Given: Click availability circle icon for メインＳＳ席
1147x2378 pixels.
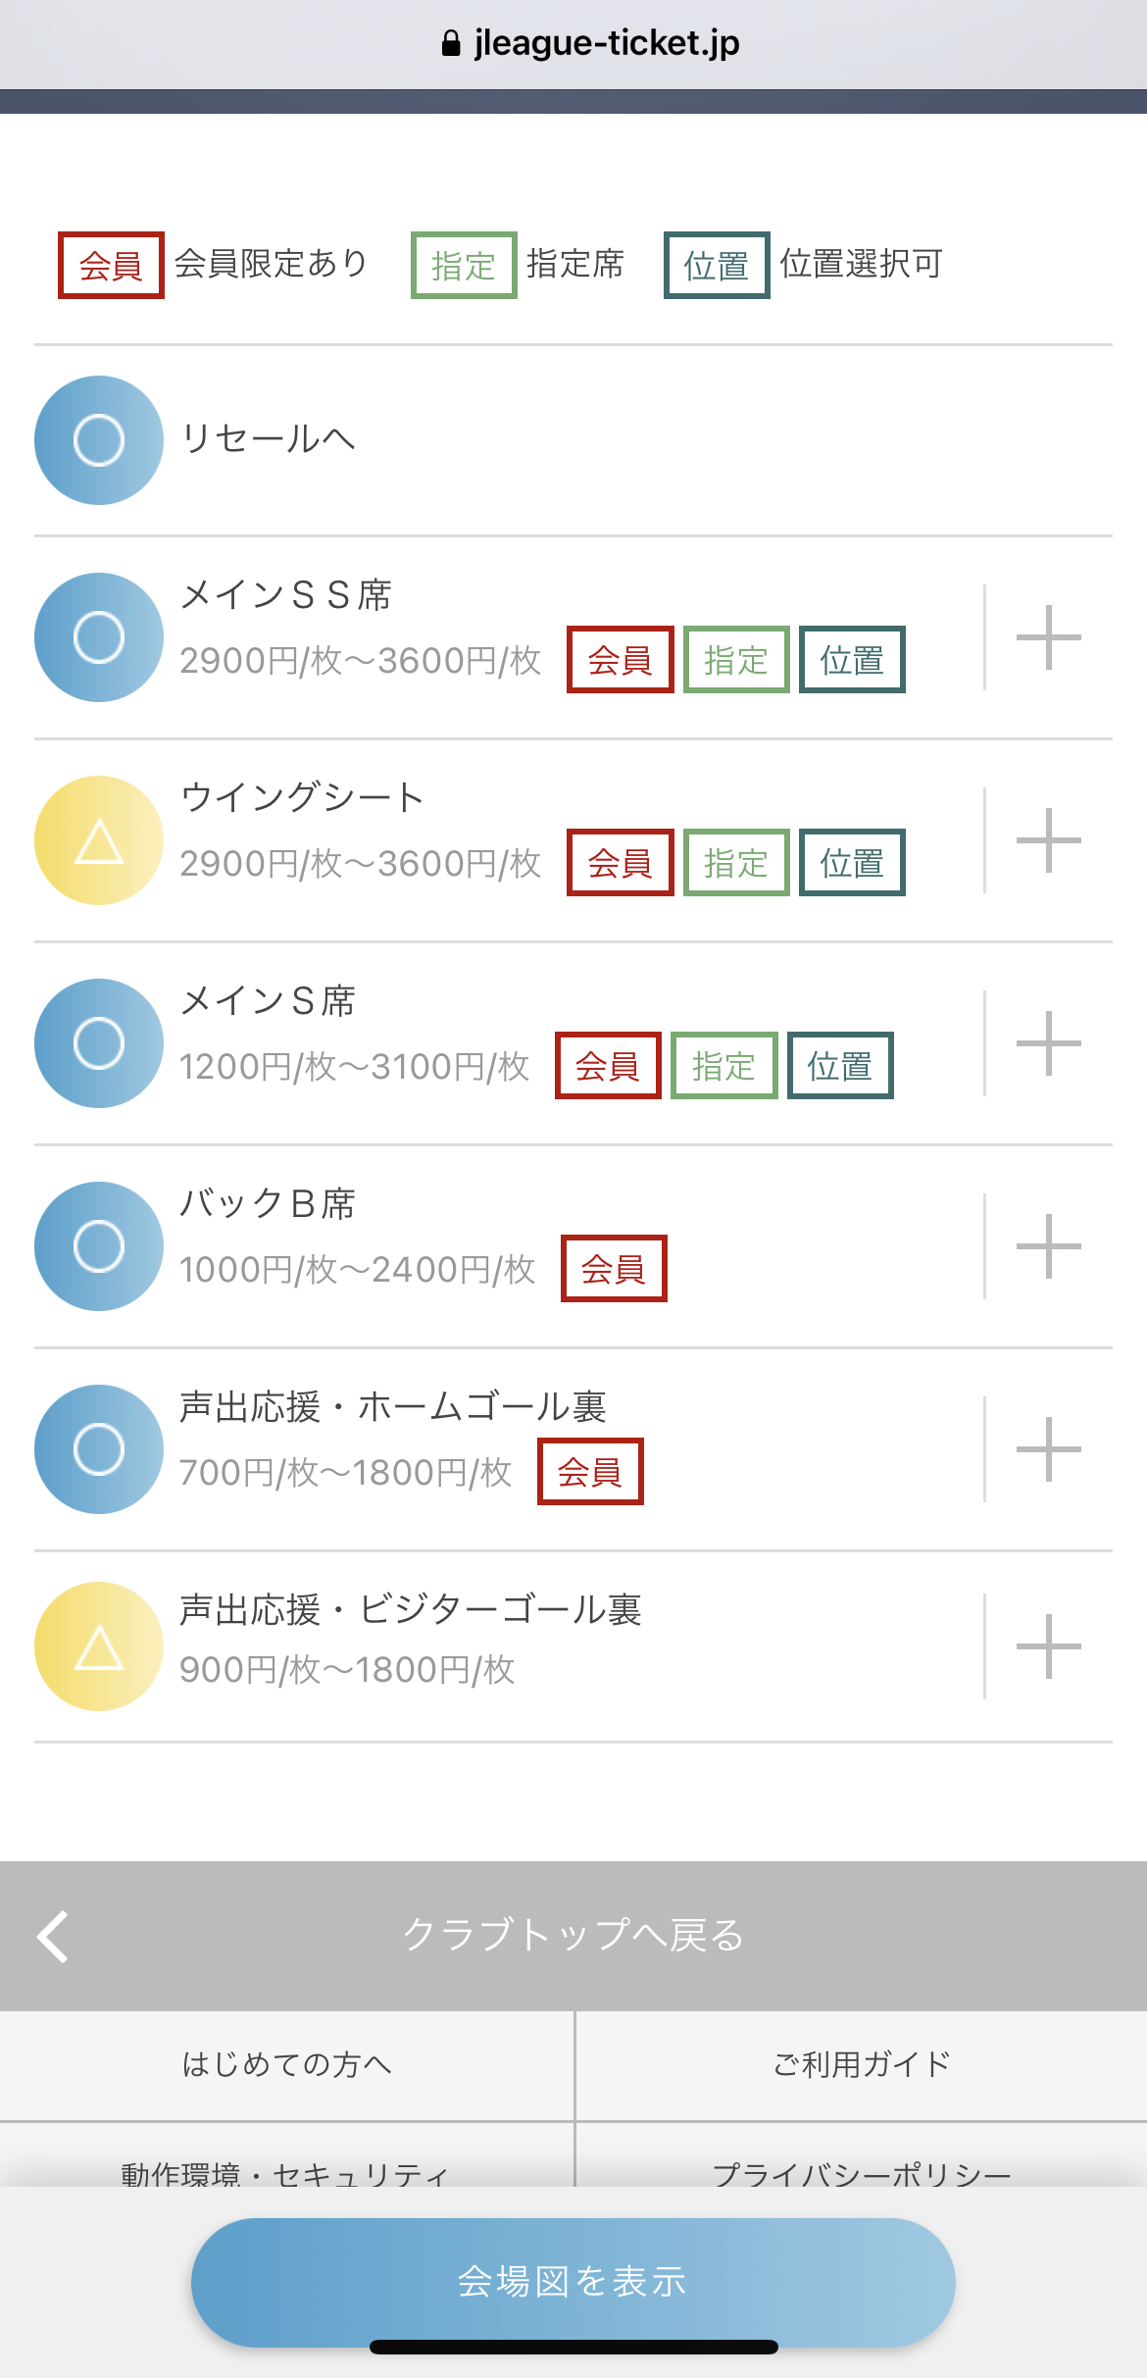Looking at the screenshot, I should 99,637.
